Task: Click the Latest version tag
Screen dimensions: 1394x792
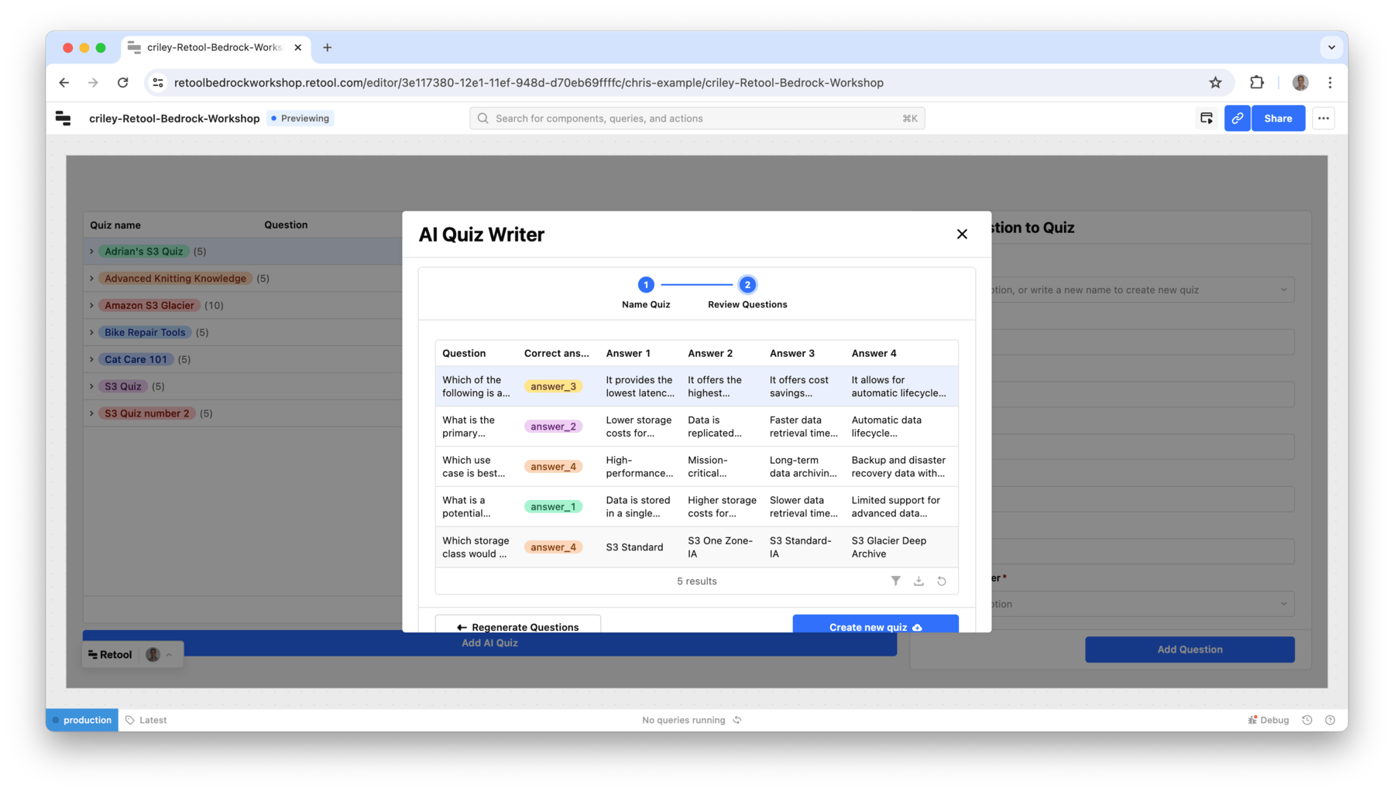Action: [x=146, y=720]
